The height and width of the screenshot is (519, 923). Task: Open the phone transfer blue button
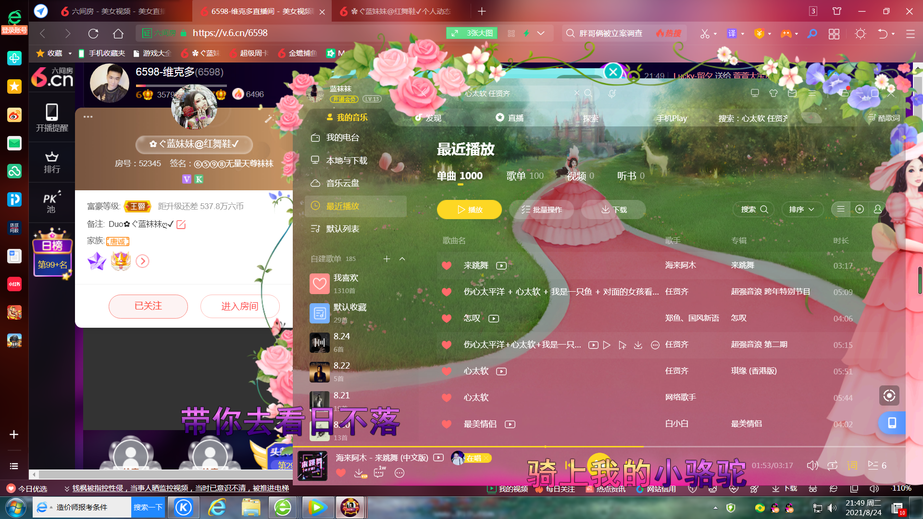pos(892,423)
